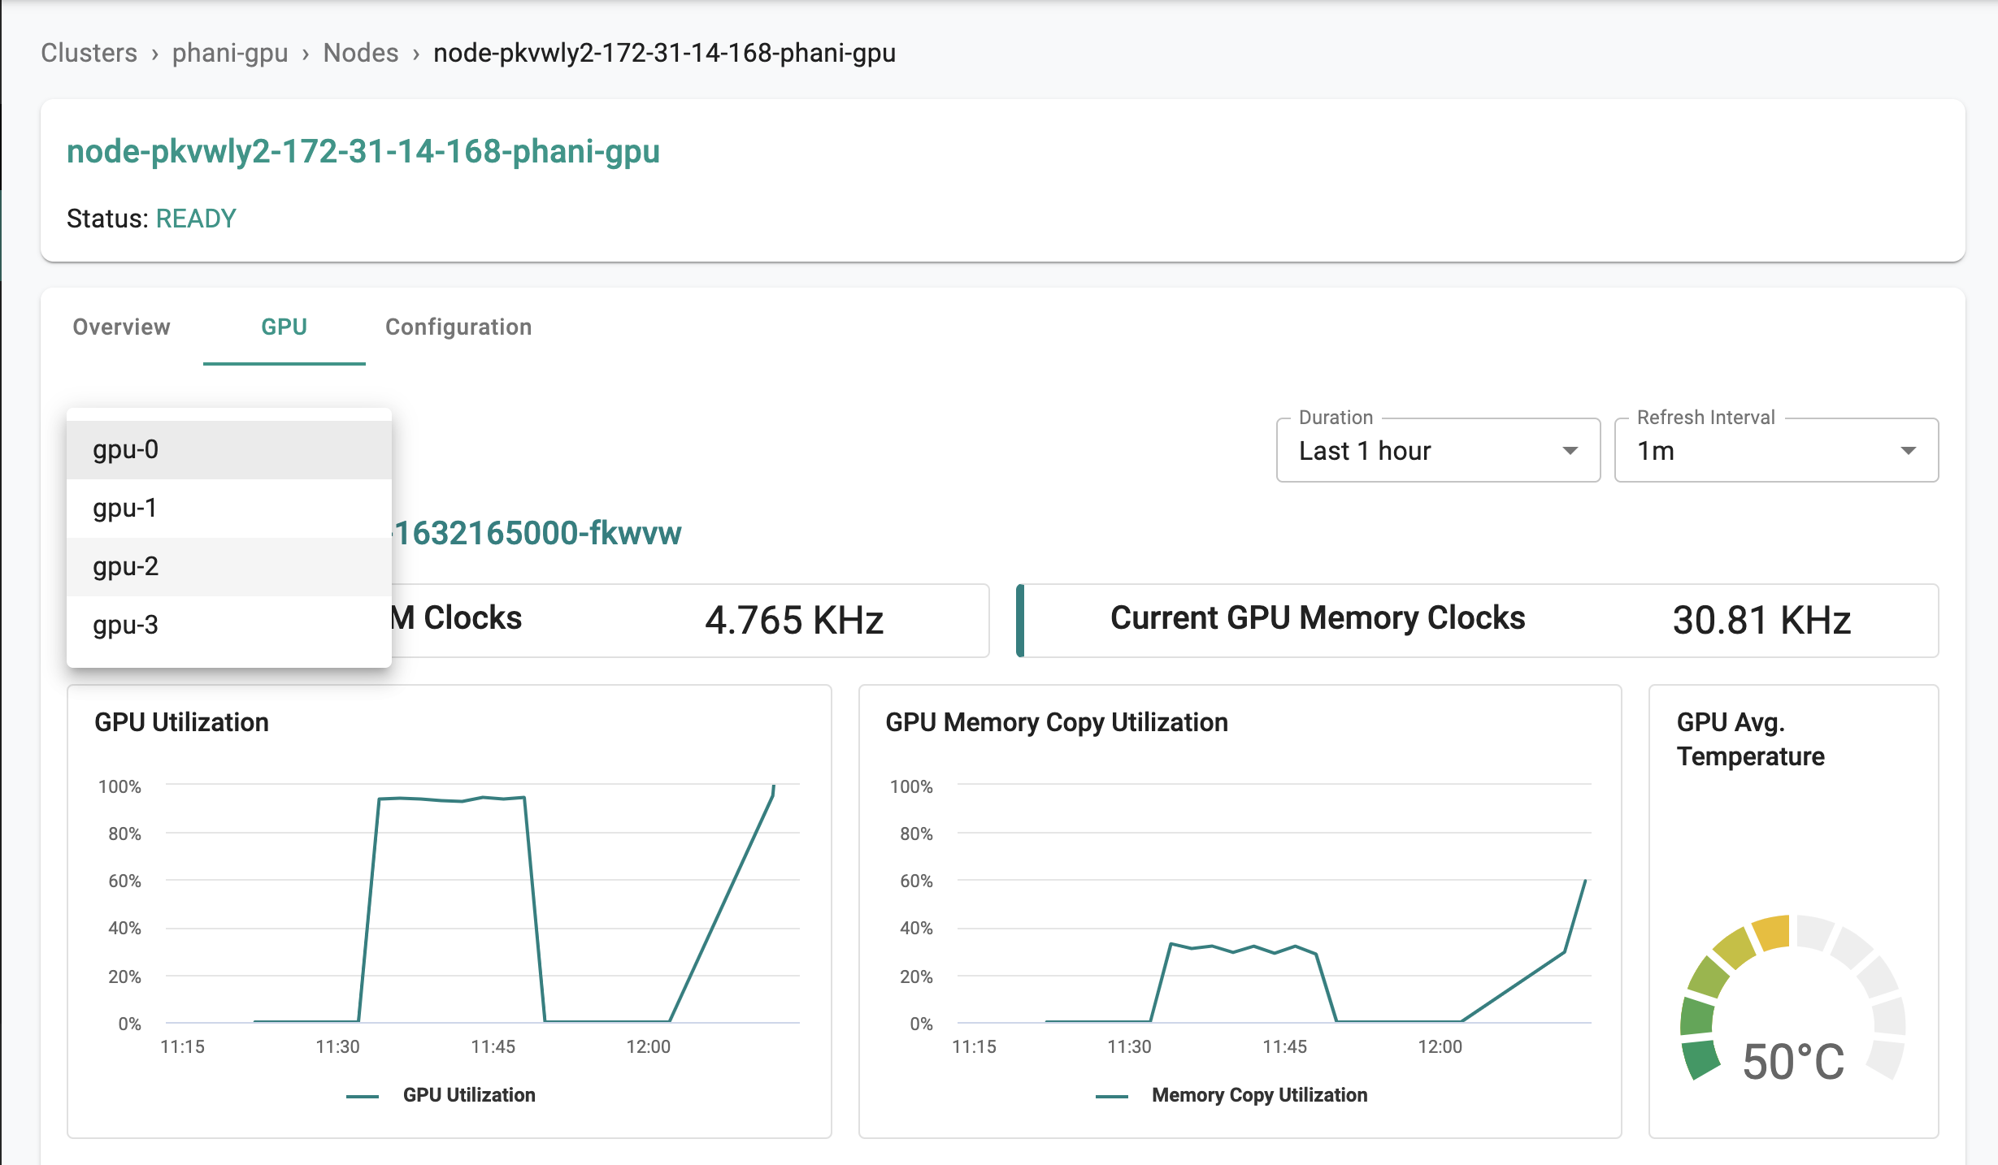Click the 12:00 label on Memory Copy chart
This screenshot has height=1165, width=1998.
[x=1440, y=1046]
